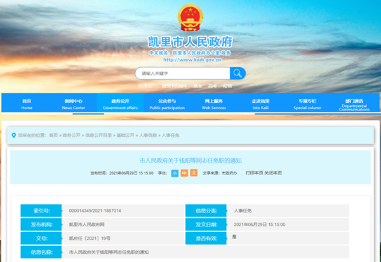Viewport: 381px width, 262px height.
Task: Select small font size 小
Action: pyautogui.click(x=174, y=173)
